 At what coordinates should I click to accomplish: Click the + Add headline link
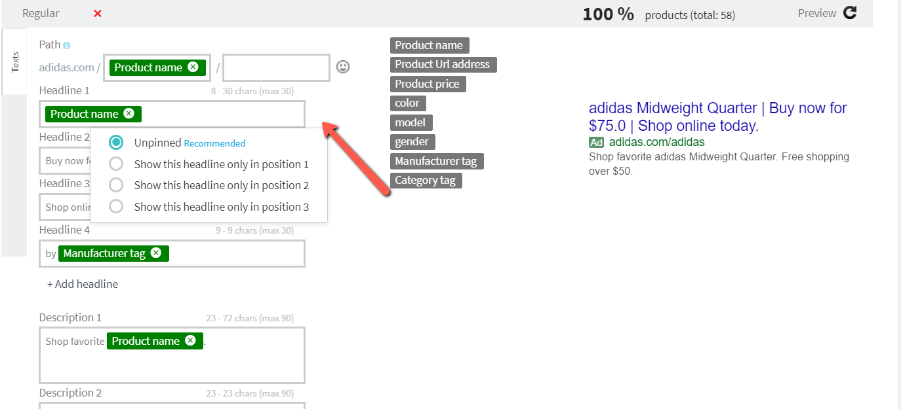[83, 284]
